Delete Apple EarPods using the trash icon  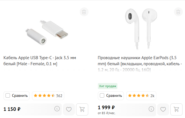178,12
